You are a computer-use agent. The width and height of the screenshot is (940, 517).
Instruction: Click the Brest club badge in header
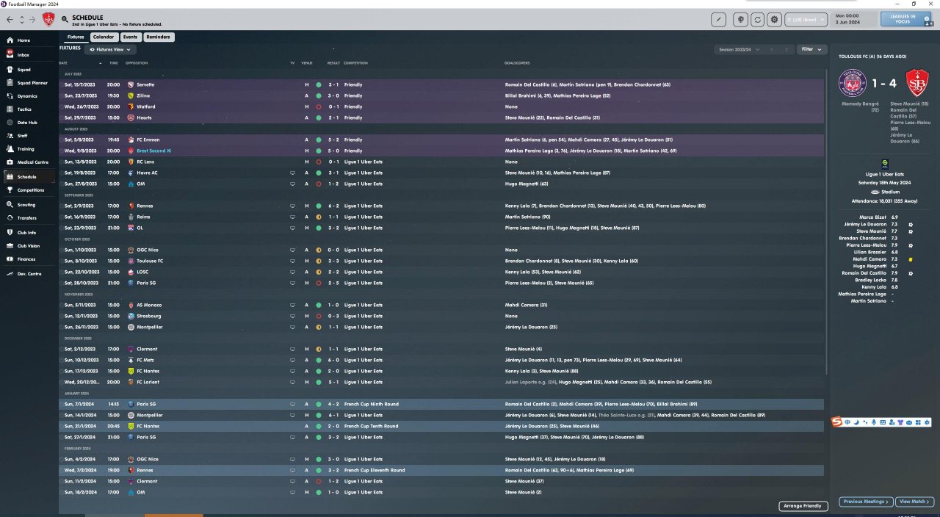[x=48, y=19]
